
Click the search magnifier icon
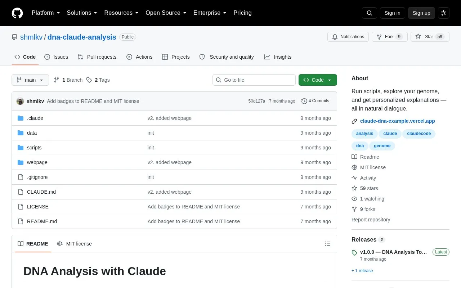pyautogui.click(x=370, y=13)
